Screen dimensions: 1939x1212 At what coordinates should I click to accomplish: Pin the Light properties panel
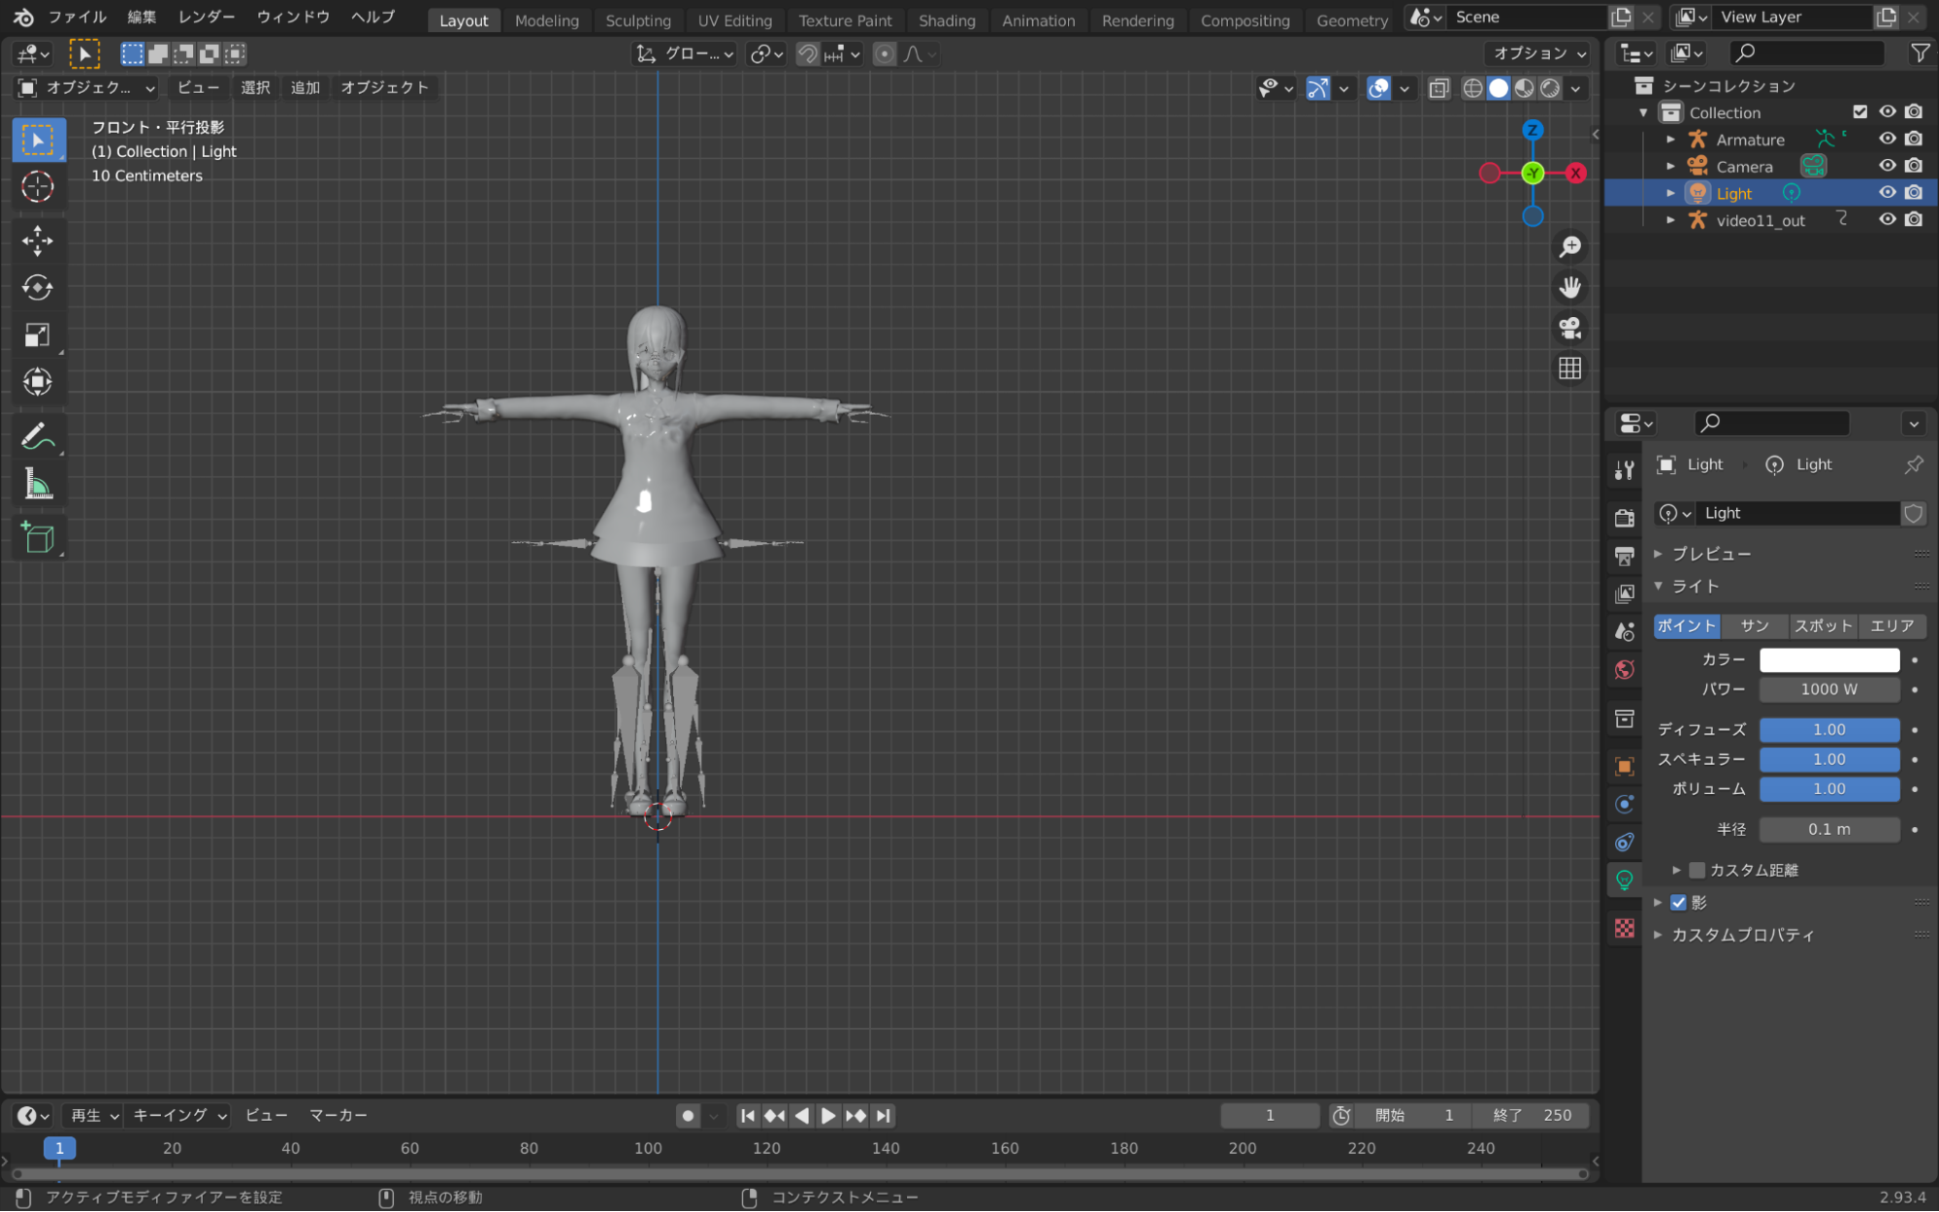(x=1913, y=465)
